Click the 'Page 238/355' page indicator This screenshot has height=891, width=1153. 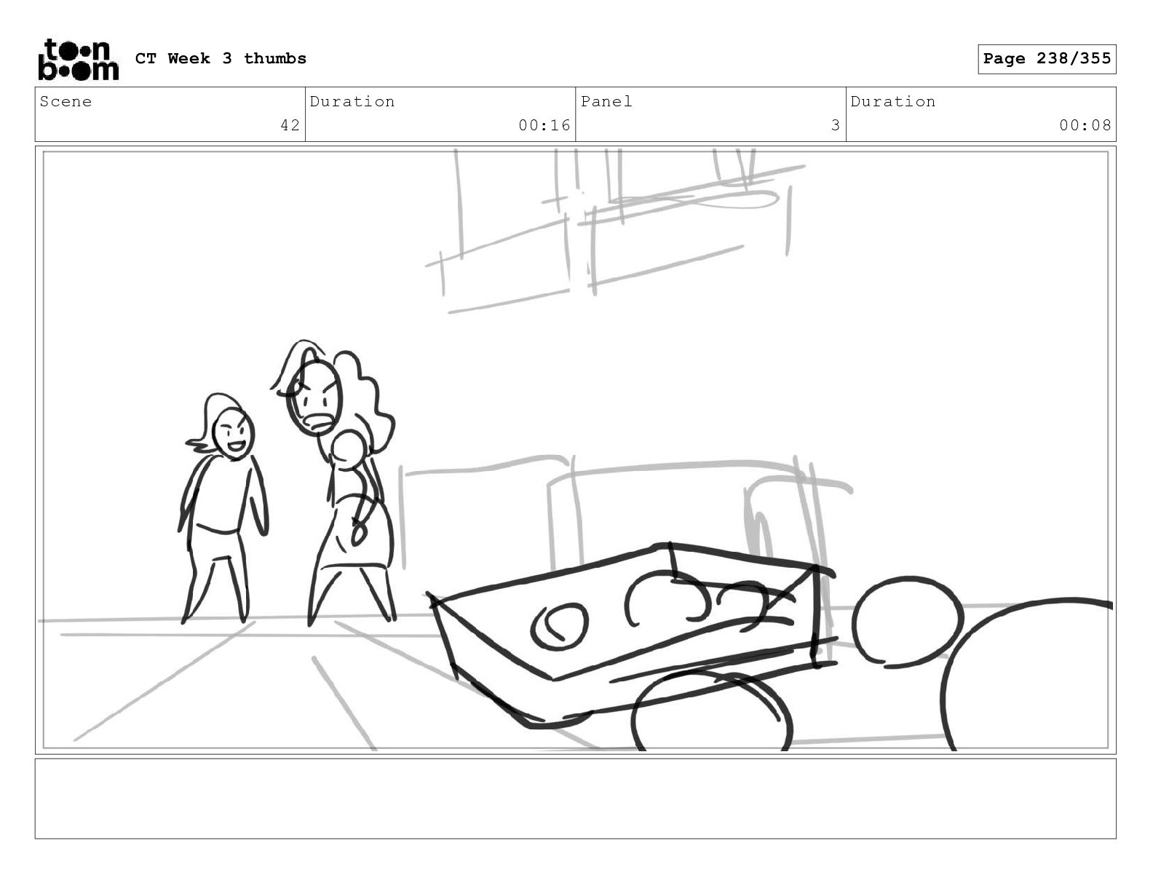tap(1047, 59)
